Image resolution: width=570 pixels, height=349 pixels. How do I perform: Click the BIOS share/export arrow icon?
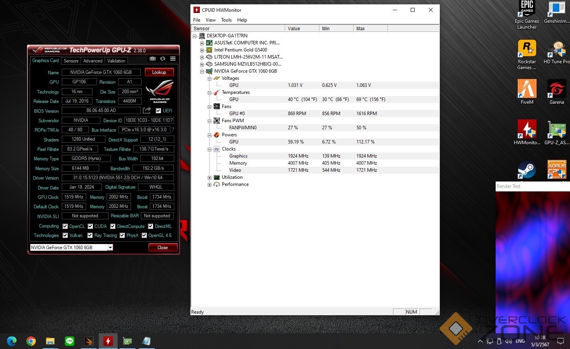[147, 110]
